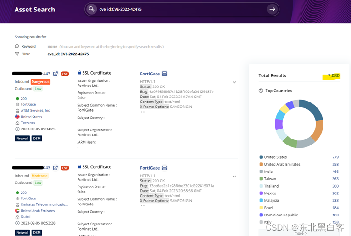Click the Taiwan green legend swatch

[x=261, y=179]
